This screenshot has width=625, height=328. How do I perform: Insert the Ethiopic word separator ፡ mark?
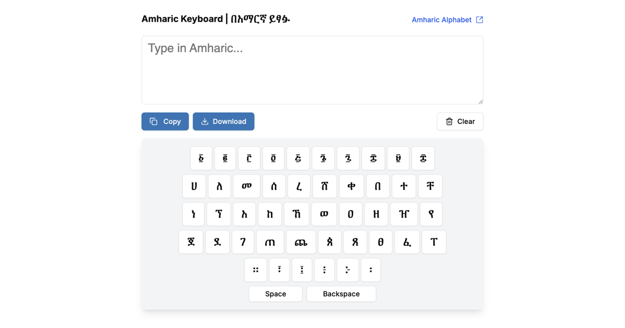pos(371,270)
